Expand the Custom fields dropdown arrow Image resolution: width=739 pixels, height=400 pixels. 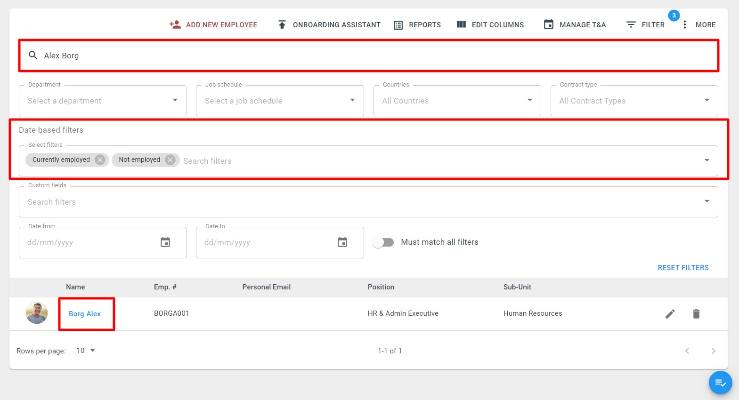pyautogui.click(x=707, y=201)
